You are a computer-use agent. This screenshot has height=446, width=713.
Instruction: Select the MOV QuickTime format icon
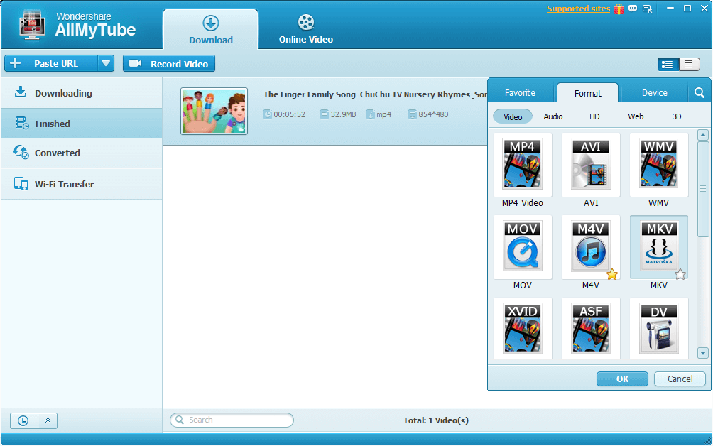[x=522, y=246]
